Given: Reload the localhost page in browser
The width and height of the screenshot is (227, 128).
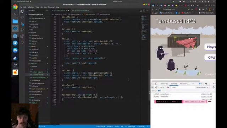Looking at the screenshot, I should click(160, 9).
